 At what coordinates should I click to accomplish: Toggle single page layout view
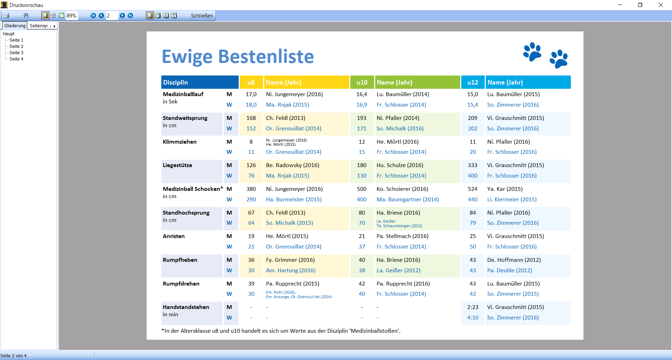click(x=150, y=15)
